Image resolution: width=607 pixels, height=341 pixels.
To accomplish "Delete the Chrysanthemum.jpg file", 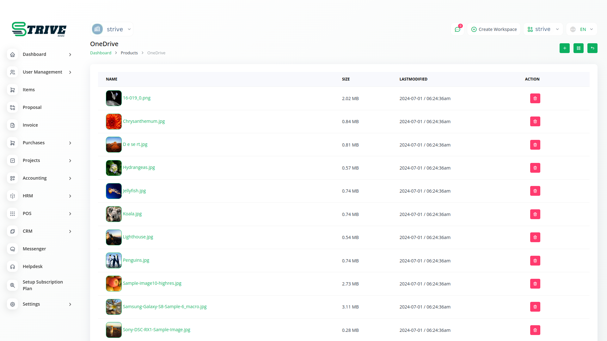I will coord(535,122).
